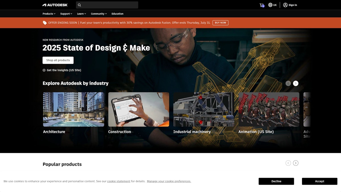Open the Industrial machinery thumbnail
341x192 pixels.
[204, 109]
